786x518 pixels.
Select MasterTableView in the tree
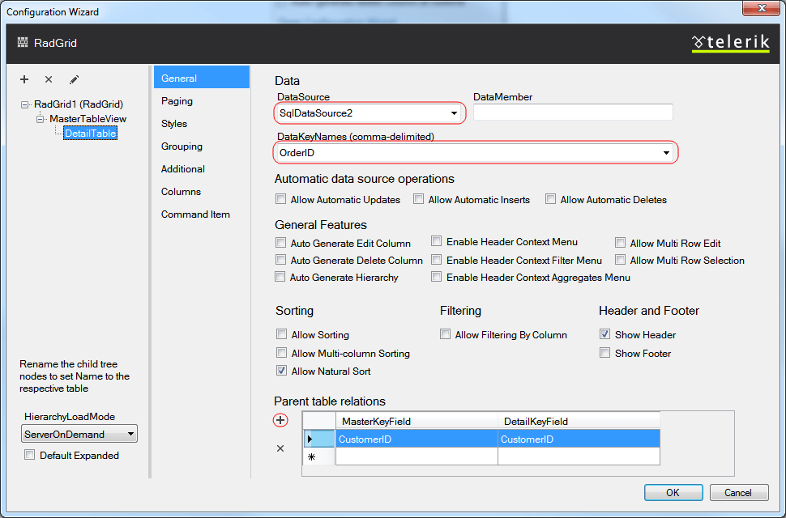(x=88, y=119)
